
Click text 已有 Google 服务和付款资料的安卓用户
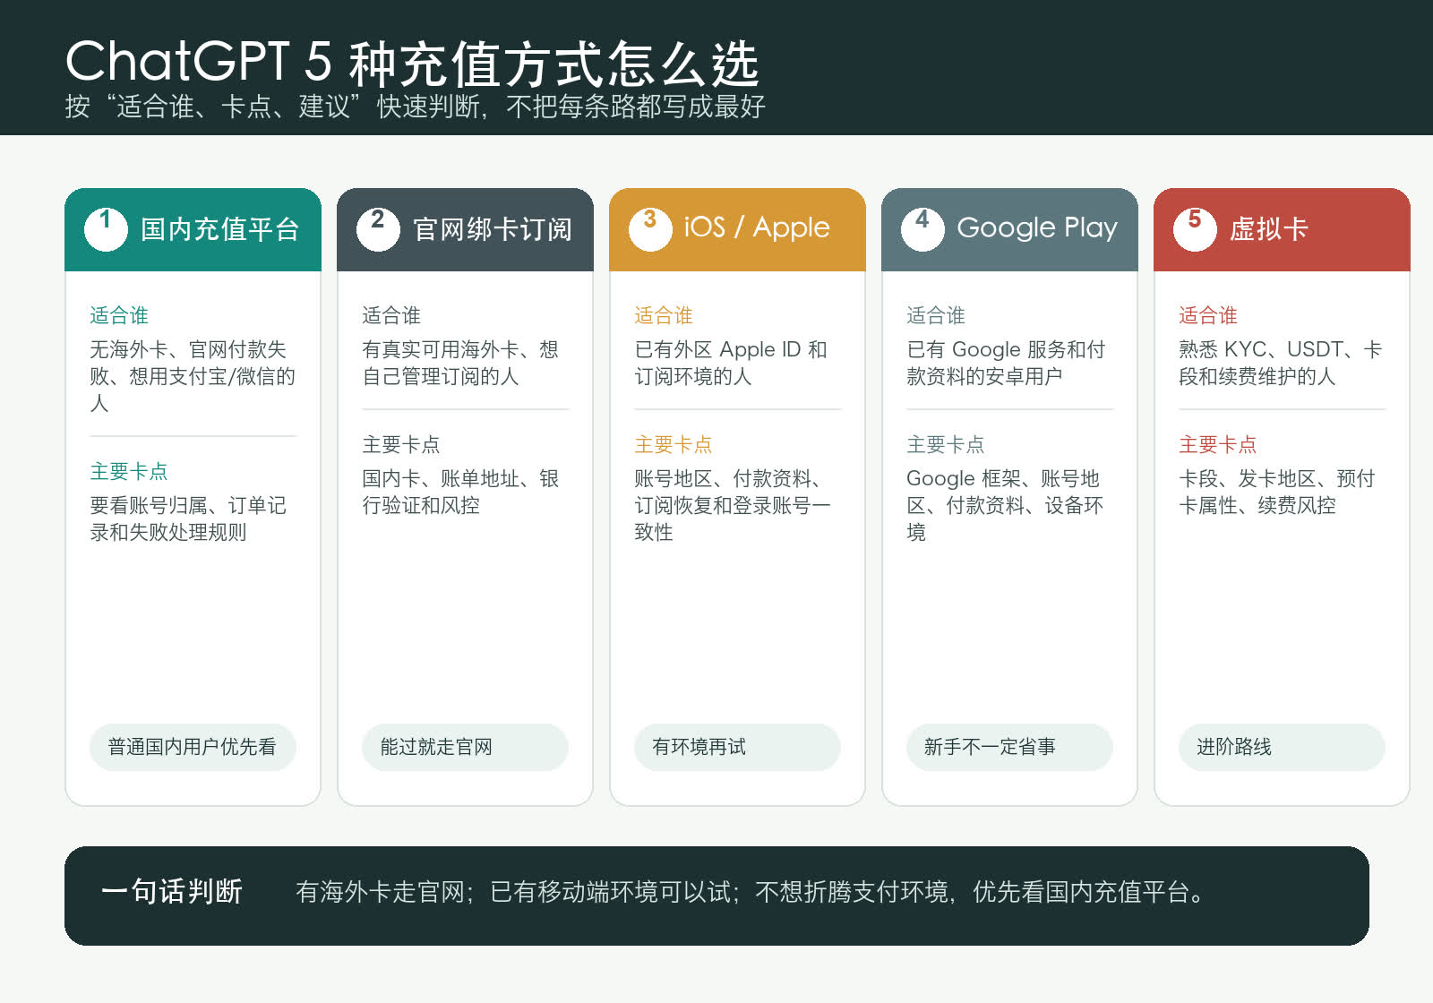click(x=1006, y=363)
